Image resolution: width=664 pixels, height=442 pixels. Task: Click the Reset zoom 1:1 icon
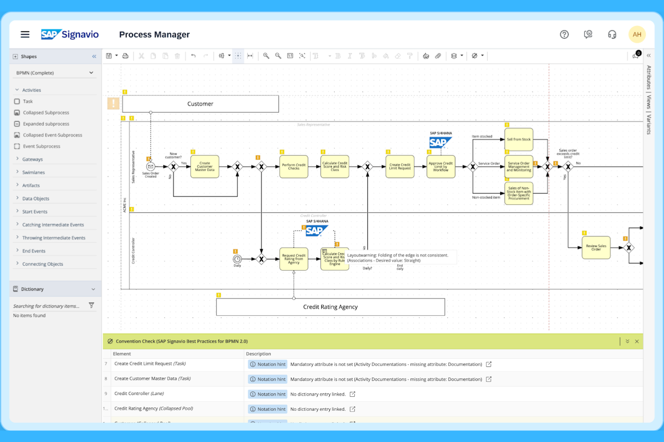(x=290, y=56)
